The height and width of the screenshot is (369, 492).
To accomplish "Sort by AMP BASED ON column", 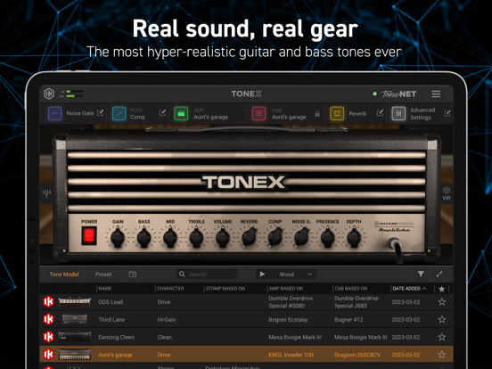I will point(285,289).
